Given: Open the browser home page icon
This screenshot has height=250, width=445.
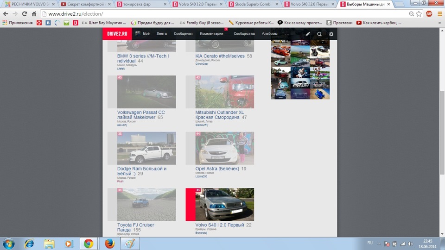Looking at the screenshot, I should [34, 13].
